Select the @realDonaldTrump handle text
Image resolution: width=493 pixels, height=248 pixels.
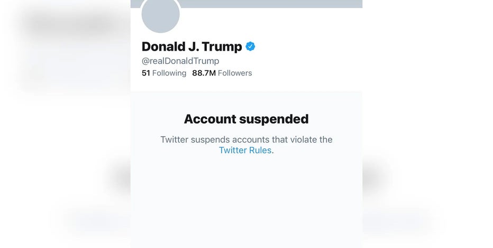(x=180, y=61)
